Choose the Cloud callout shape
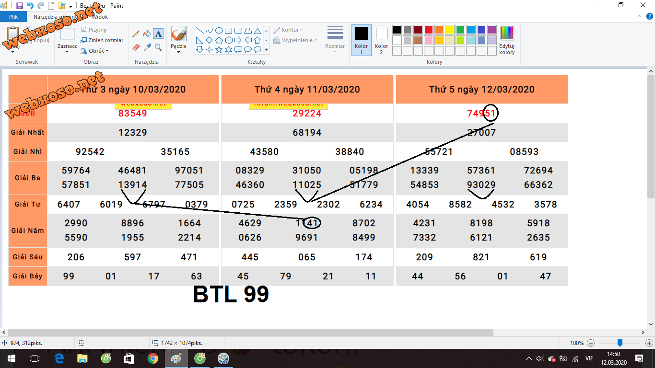The width and height of the screenshot is (655, 368). click(x=257, y=49)
